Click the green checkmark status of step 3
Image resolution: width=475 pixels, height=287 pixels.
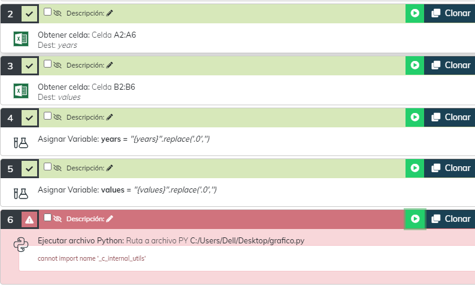[29, 65]
